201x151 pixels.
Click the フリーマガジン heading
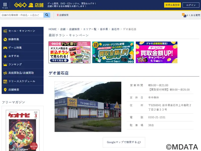(x=14, y=102)
